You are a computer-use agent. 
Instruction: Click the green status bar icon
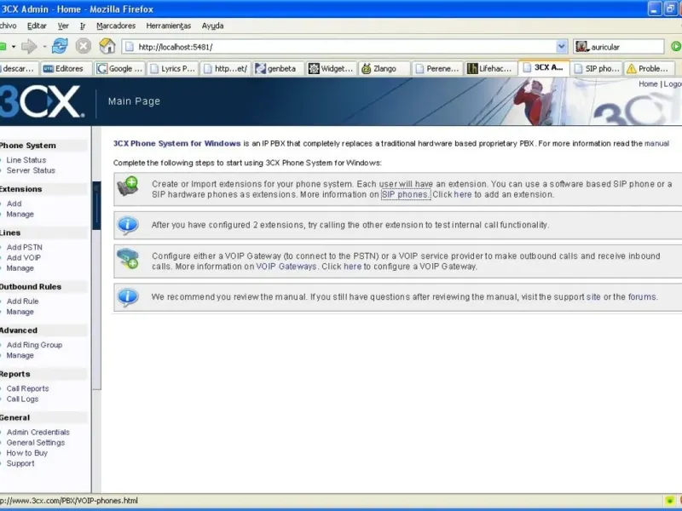670,501
